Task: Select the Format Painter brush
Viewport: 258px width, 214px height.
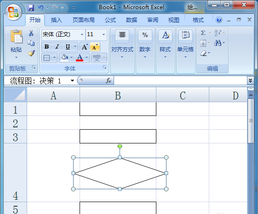Action: click(x=31, y=53)
